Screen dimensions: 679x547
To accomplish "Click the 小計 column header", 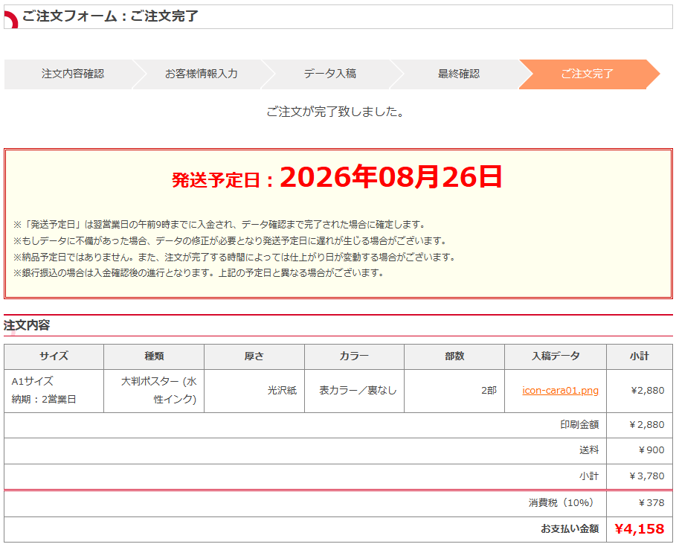I will [639, 356].
